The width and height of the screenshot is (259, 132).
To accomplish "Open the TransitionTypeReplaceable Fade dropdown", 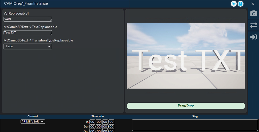I will [x=28, y=46].
